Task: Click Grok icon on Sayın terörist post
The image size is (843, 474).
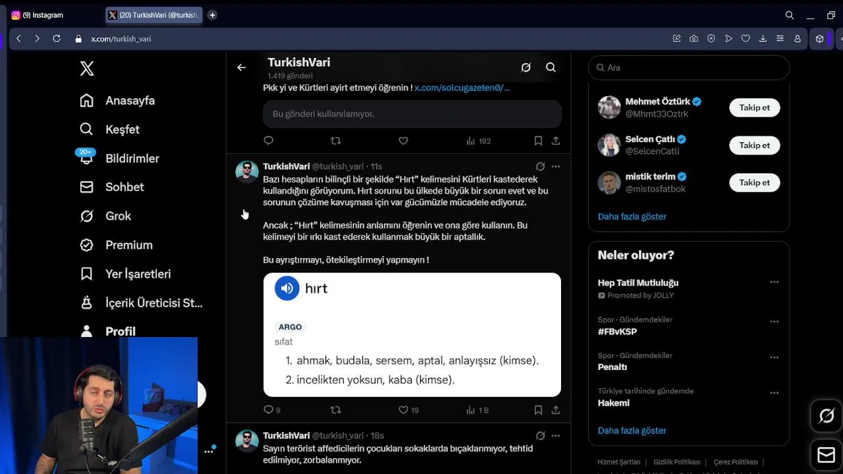Action: (x=540, y=436)
